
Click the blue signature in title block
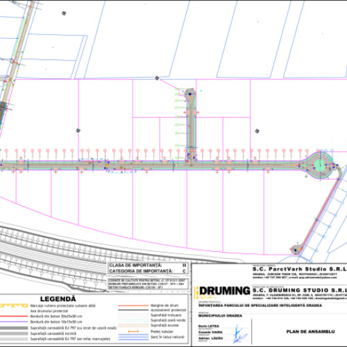[239, 334]
